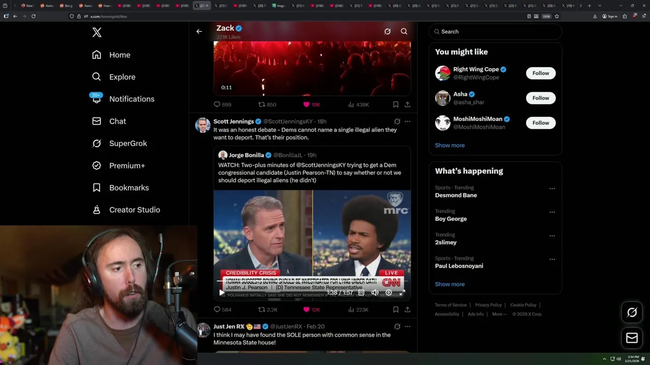Reply to the top video post (699)
Screen dimensions: 650x365
(222, 104)
